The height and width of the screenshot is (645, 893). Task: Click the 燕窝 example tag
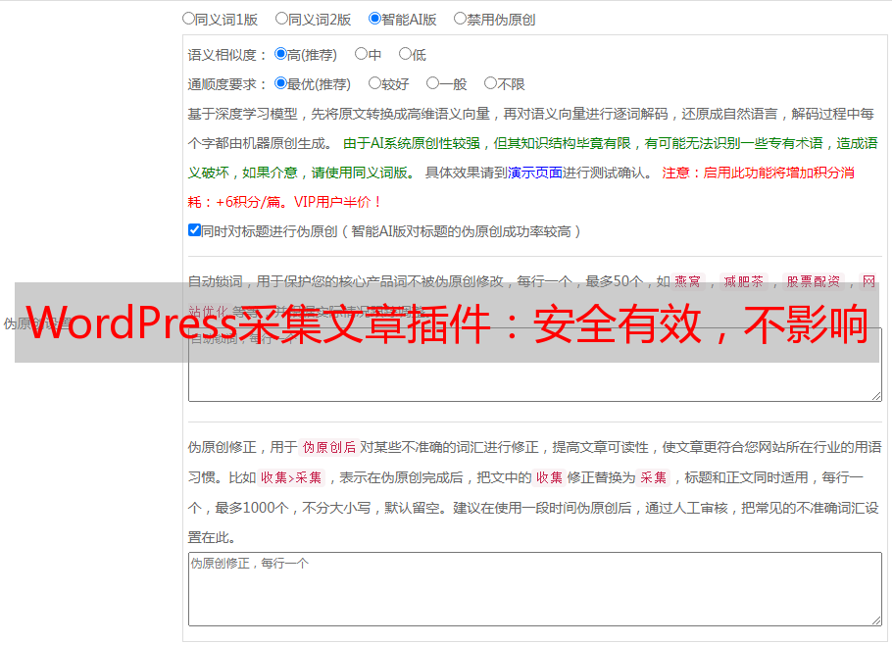click(x=687, y=281)
